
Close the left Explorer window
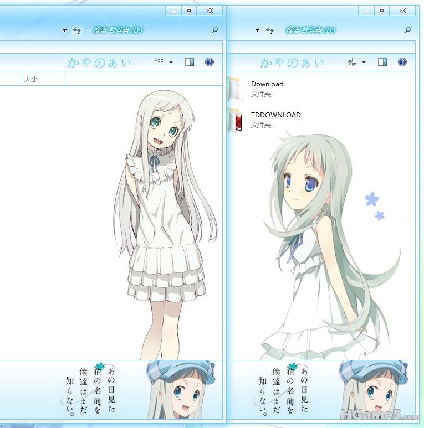(x=210, y=11)
